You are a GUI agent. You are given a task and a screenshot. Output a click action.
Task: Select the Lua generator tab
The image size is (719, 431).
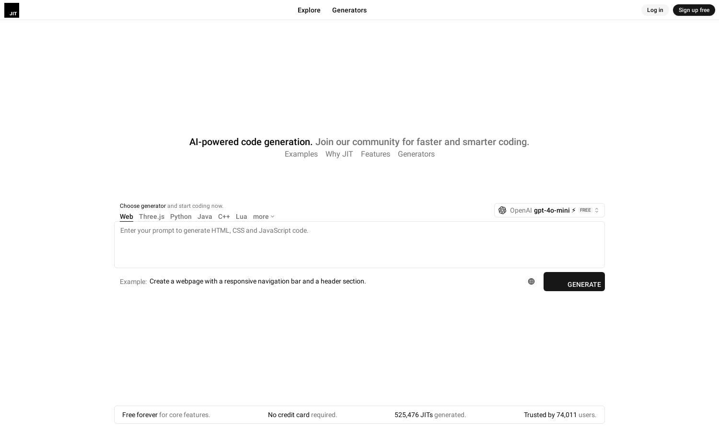242,217
